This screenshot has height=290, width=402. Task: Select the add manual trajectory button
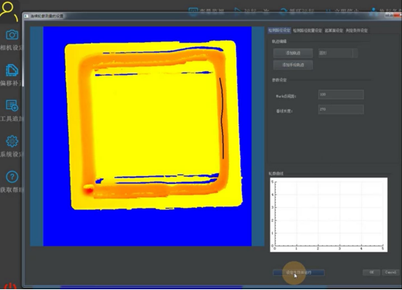point(293,65)
